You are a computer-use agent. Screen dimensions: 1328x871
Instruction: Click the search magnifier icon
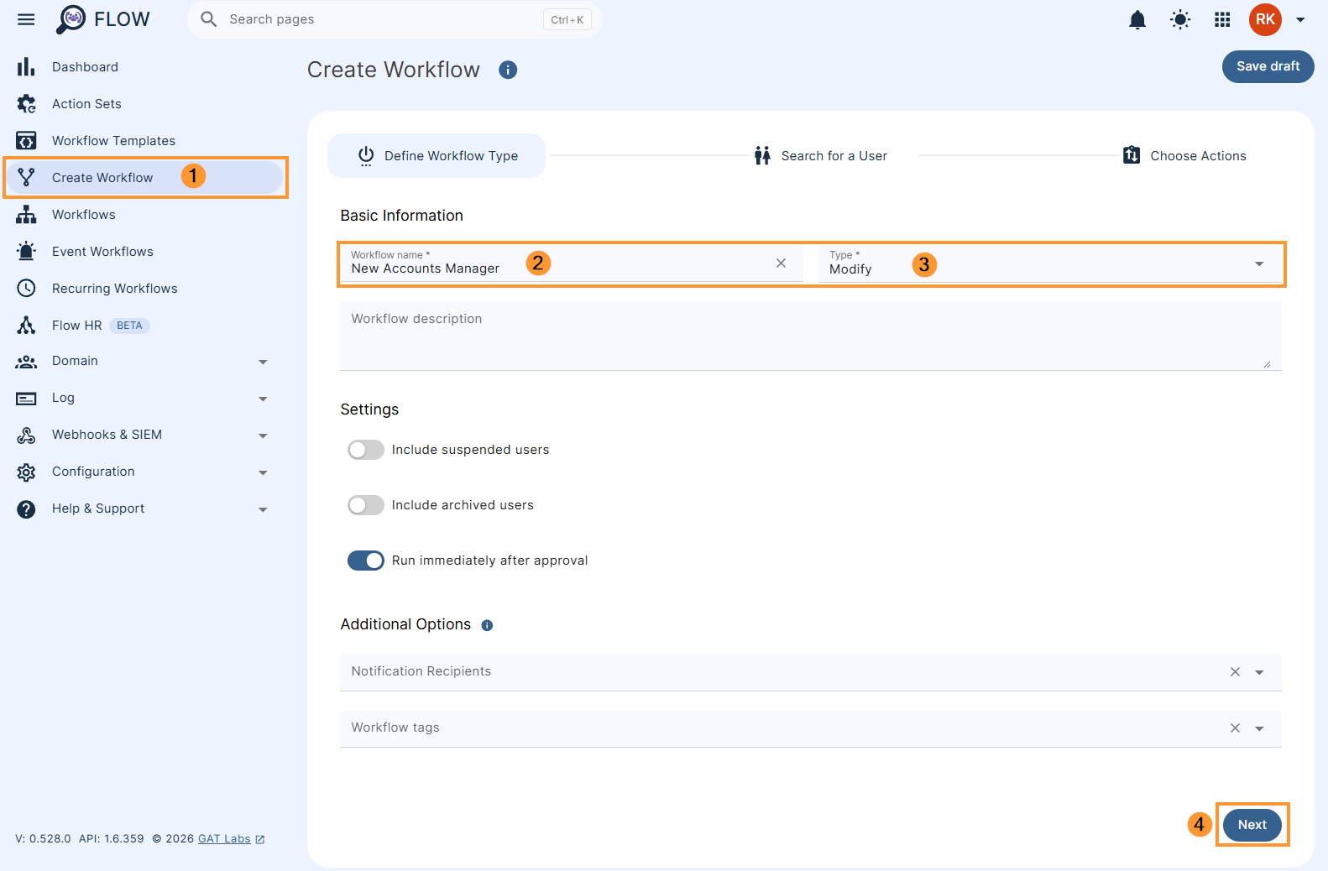coord(208,19)
